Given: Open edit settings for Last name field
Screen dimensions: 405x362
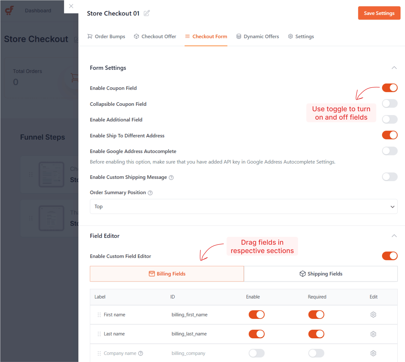Looking at the screenshot, I should coord(373,334).
